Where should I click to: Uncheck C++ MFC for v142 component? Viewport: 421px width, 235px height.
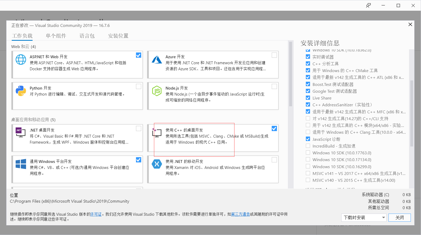pos(308,111)
